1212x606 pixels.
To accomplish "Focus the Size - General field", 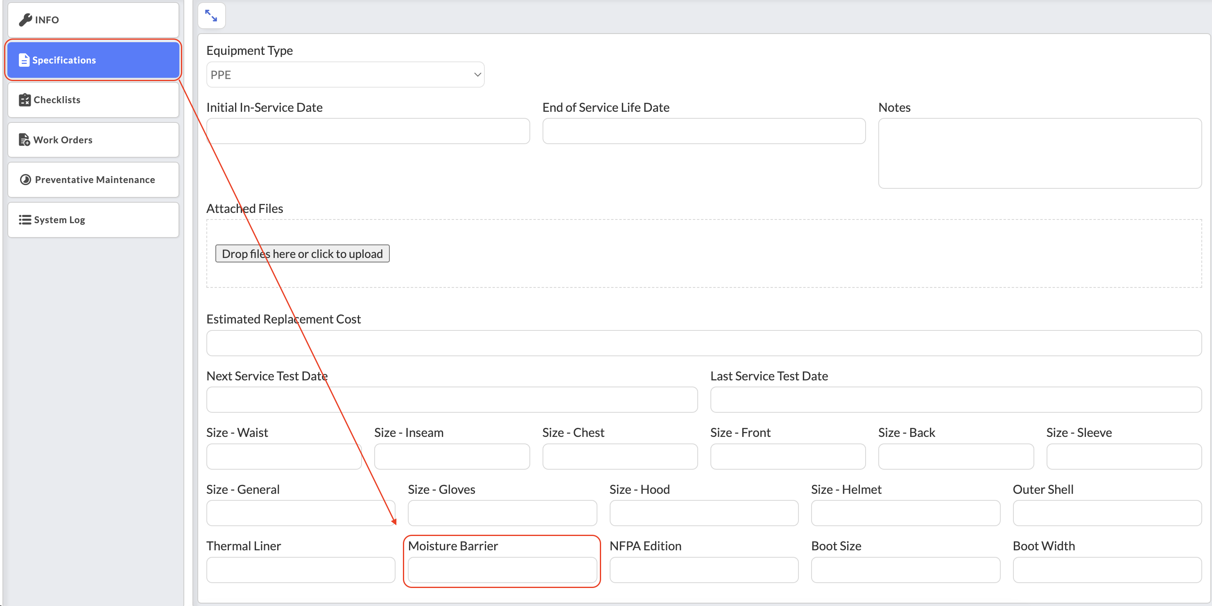I will pyautogui.click(x=301, y=513).
